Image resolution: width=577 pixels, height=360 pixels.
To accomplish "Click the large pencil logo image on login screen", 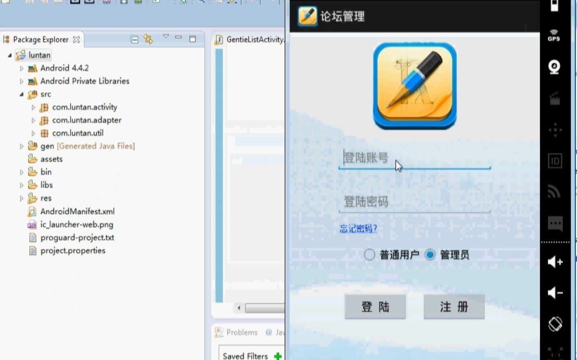I will point(415,86).
